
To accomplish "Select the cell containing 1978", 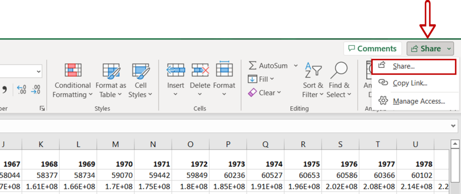I will (416, 159).
